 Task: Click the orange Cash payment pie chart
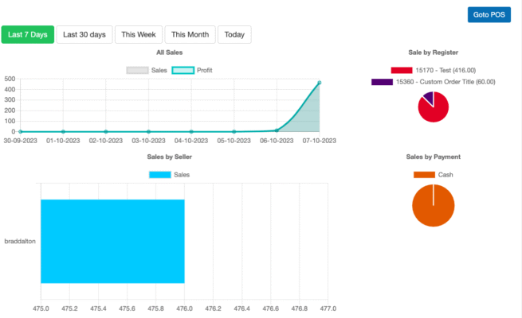tap(434, 205)
